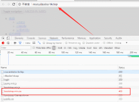Go back with the browser back arrow
Screen dimensions: 139x102
click(3, 4)
